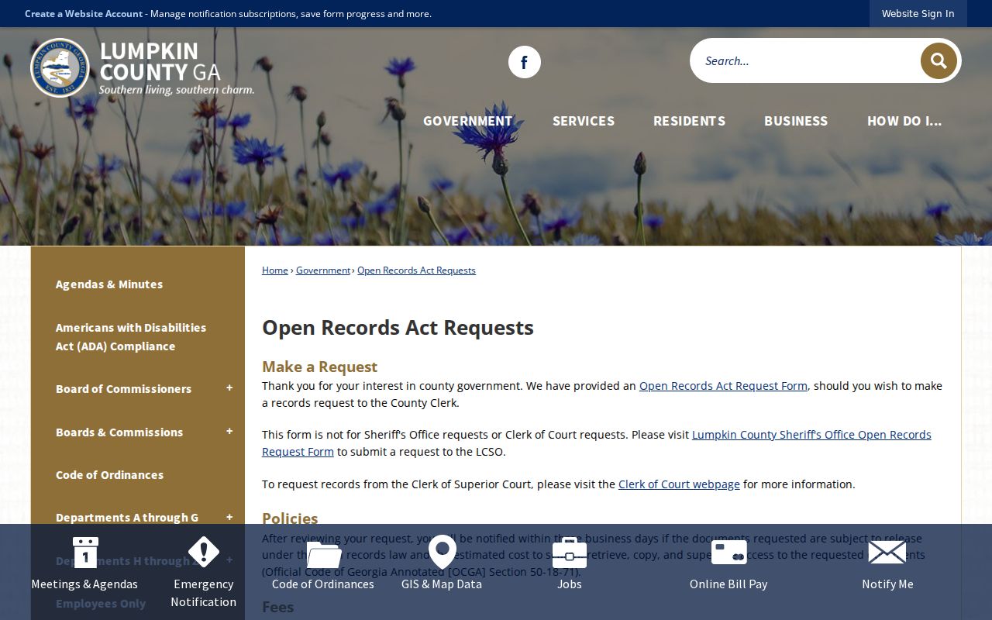Screen dimensions: 992x620
Task: Open the How Do I... menu
Action: [904, 121]
